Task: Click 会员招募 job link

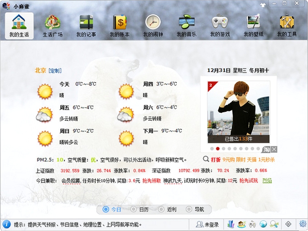Action: pos(71,181)
